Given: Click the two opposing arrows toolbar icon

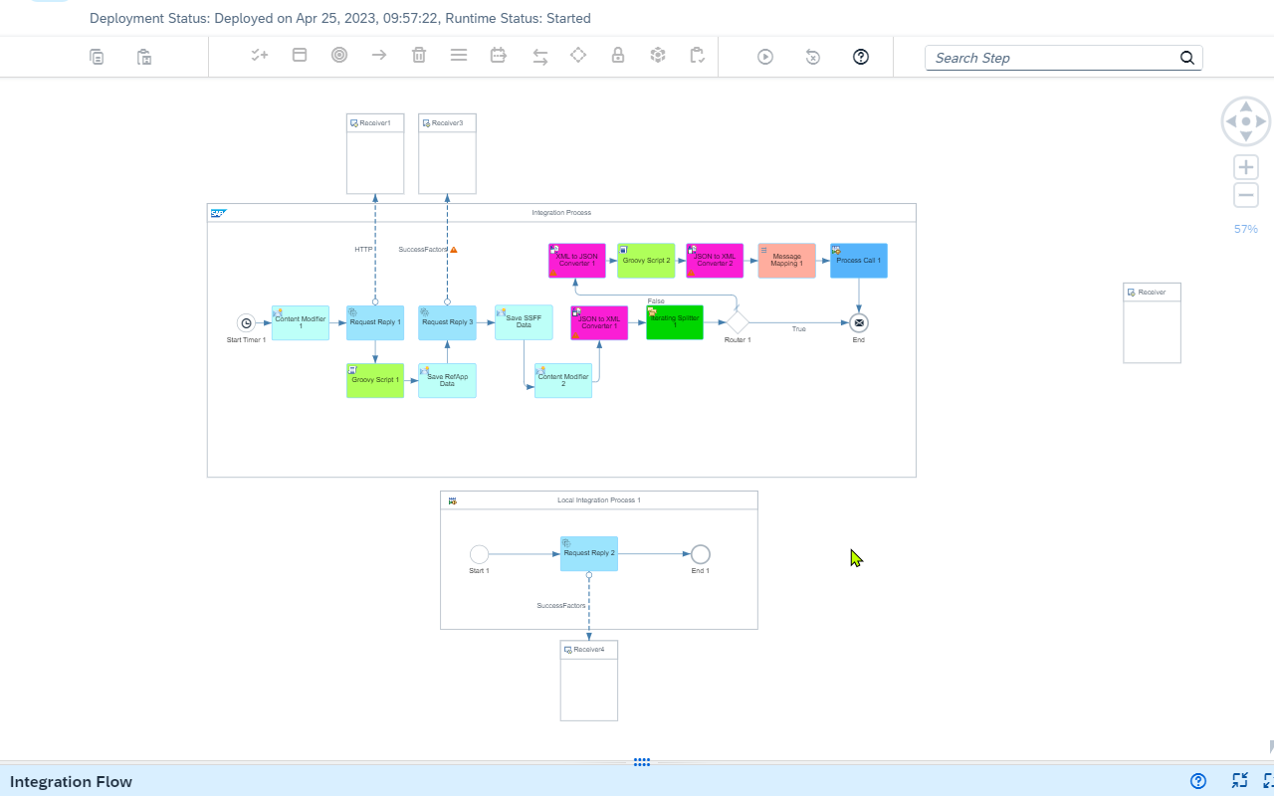Looking at the screenshot, I should [540, 57].
